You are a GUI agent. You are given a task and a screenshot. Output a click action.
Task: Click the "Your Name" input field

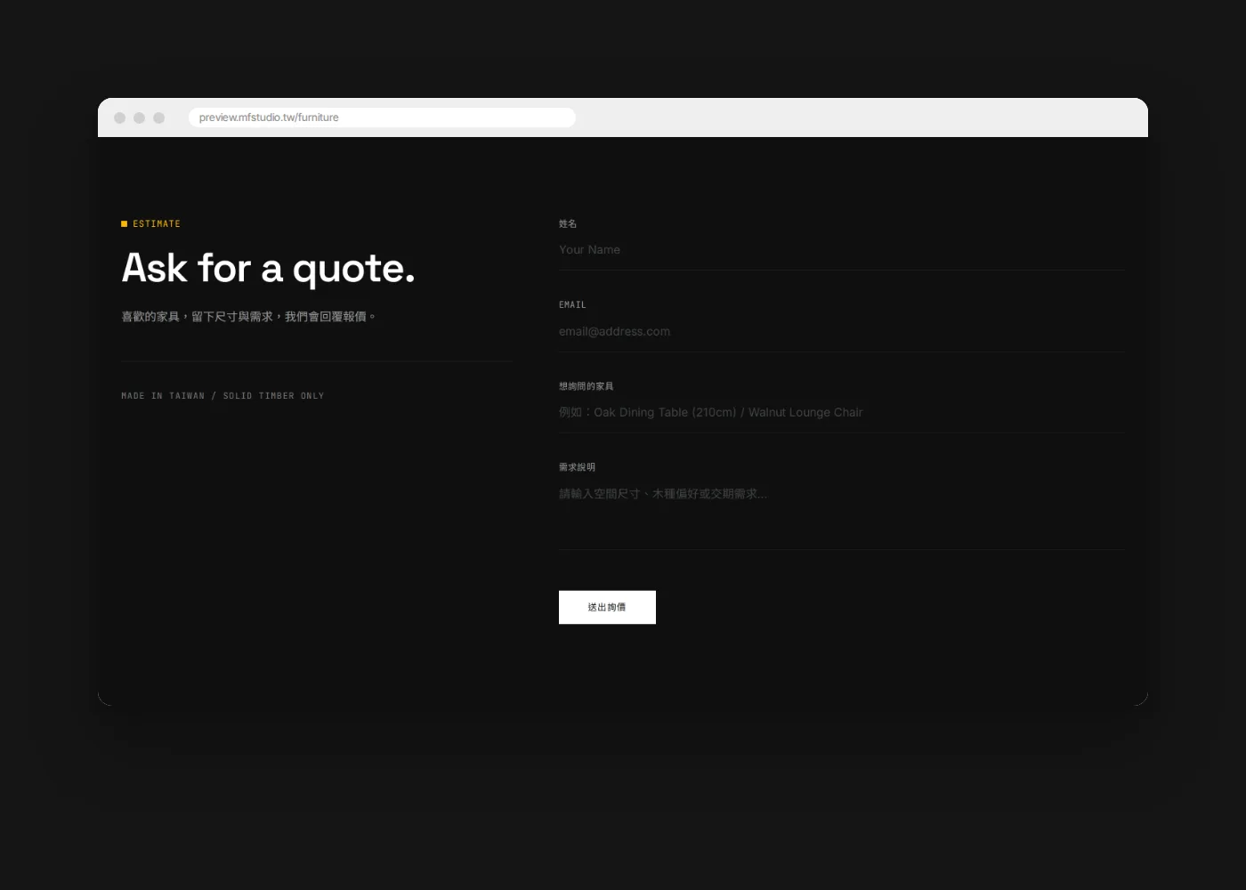point(841,250)
